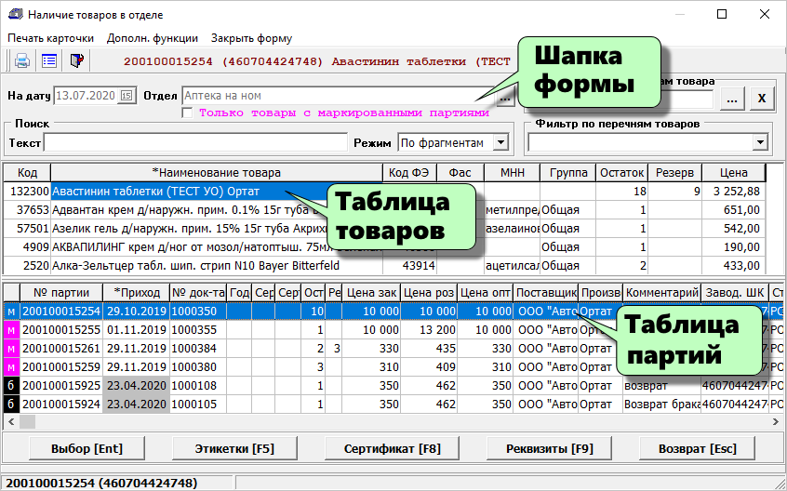Click document number 1000108
Viewport: 787px width, 491px height.
[x=198, y=385]
